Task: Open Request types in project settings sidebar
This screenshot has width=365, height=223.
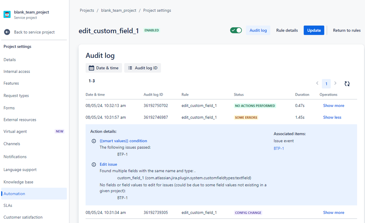Action: click(x=16, y=96)
